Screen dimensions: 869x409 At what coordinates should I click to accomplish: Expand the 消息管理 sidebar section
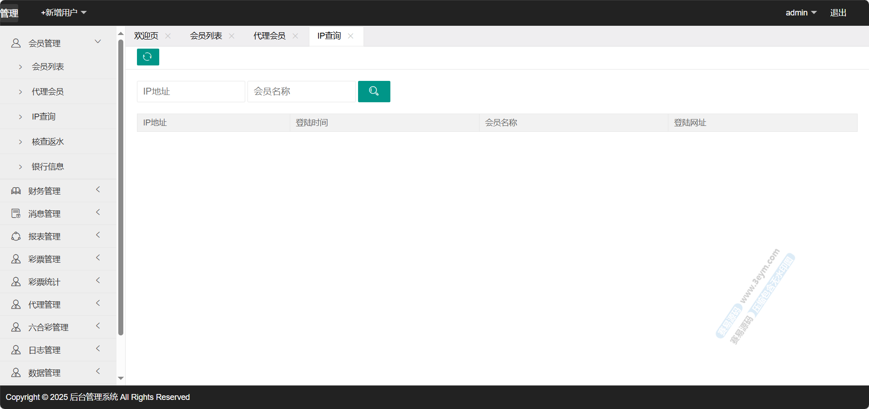pos(44,214)
